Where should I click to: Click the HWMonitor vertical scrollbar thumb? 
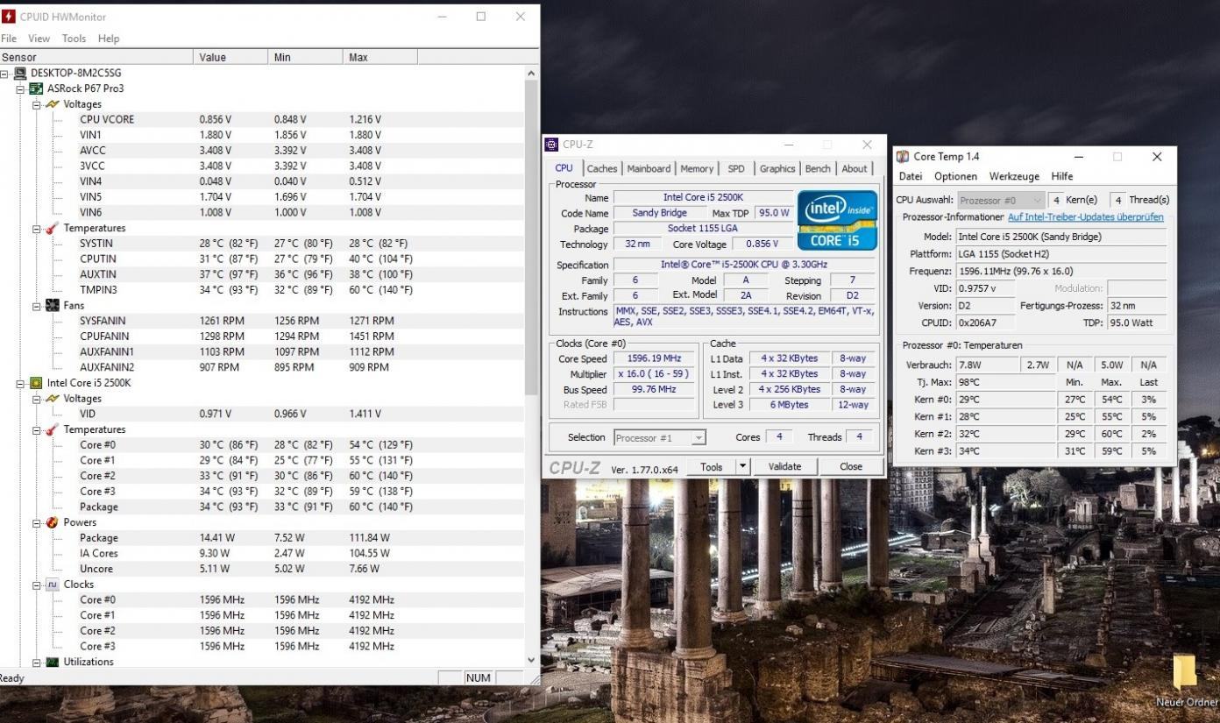[531, 238]
